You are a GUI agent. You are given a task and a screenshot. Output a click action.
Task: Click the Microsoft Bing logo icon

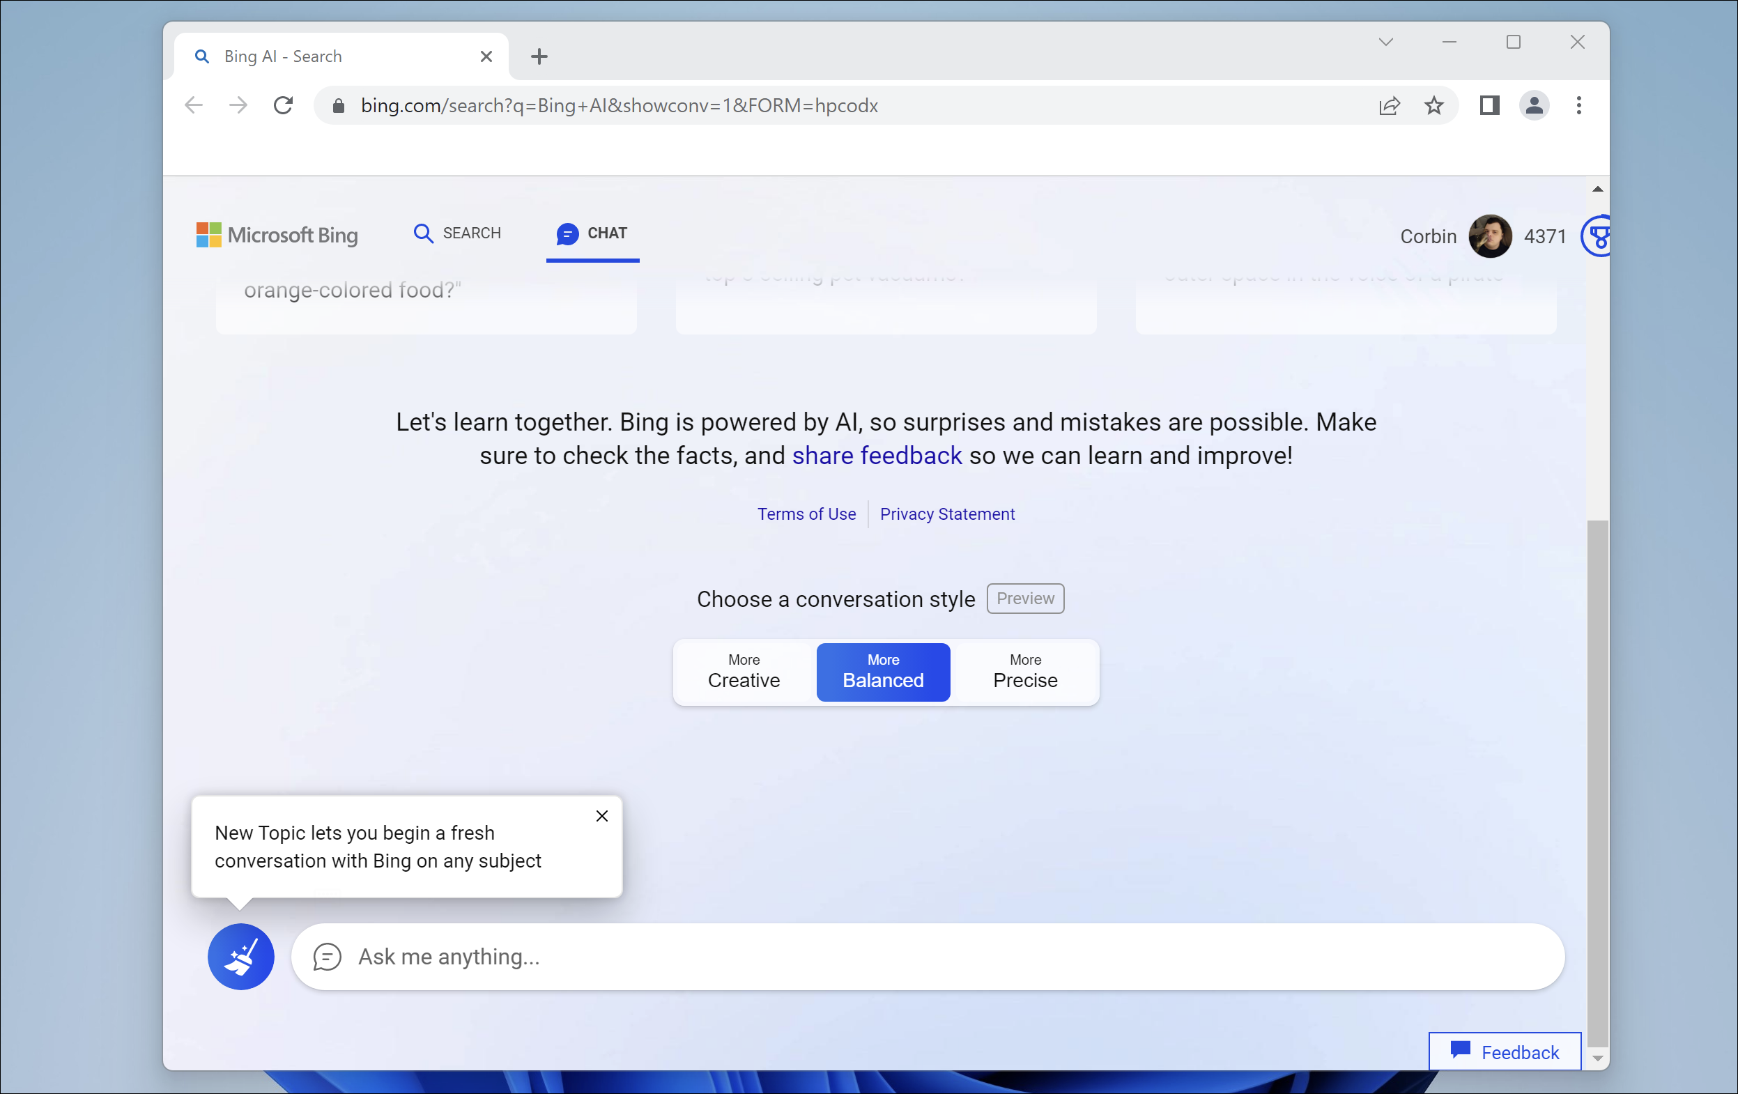pos(206,236)
